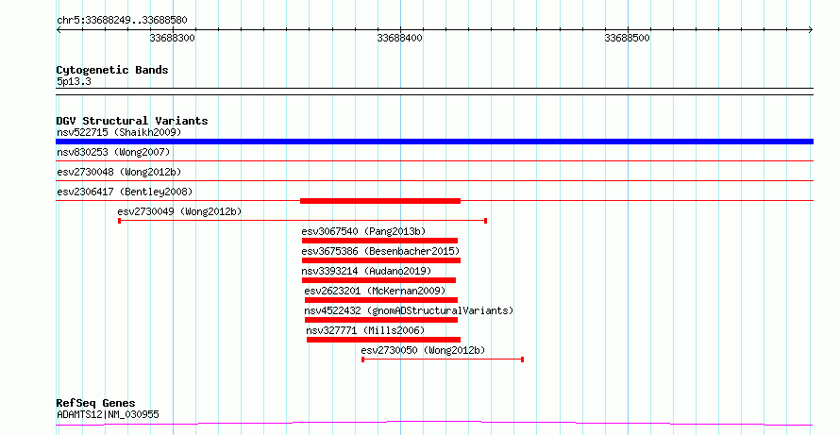The width and height of the screenshot is (840, 435).
Task: Click gene label ADAMTS12|NM_030955
Action: tap(108, 414)
